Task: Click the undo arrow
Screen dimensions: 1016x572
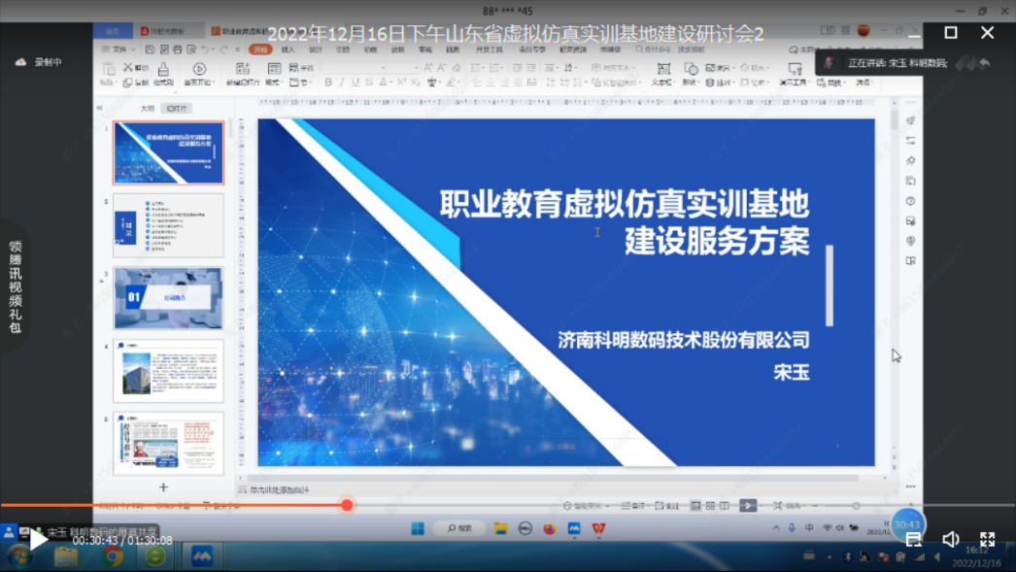Action: pyautogui.click(x=205, y=50)
